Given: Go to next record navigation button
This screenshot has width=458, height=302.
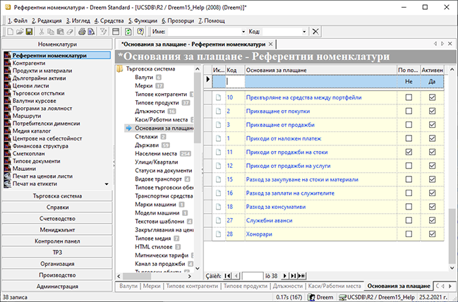Looking at the screenshot, I should 285,276.
